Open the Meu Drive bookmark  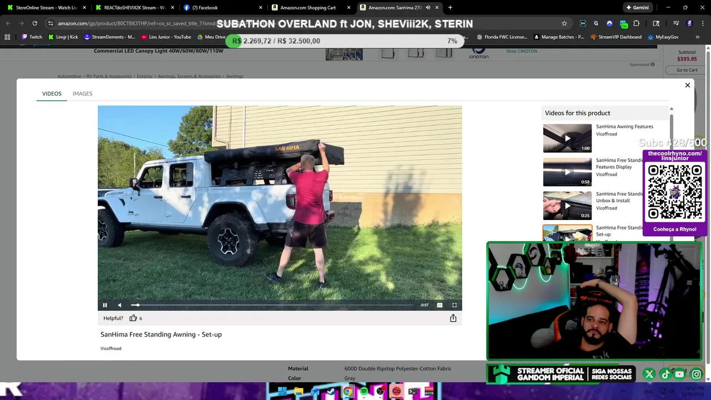[x=211, y=37]
